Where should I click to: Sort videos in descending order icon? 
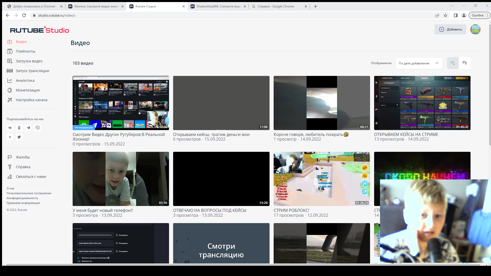(x=453, y=63)
